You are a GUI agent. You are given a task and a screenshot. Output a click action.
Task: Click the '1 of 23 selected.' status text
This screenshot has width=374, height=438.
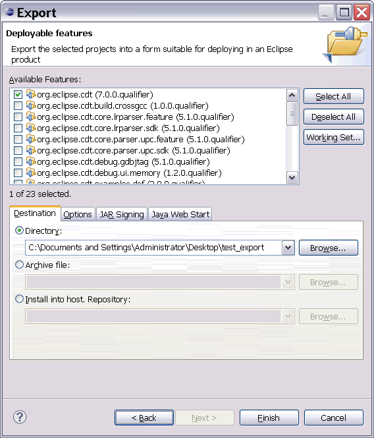40,194
